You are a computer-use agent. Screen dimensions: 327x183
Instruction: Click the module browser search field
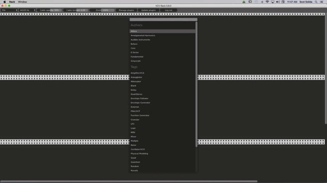point(163,19)
